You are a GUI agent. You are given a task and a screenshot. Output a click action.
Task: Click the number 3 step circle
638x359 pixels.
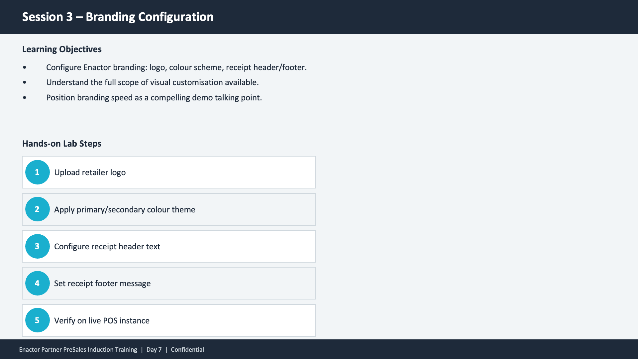coord(37,246)
